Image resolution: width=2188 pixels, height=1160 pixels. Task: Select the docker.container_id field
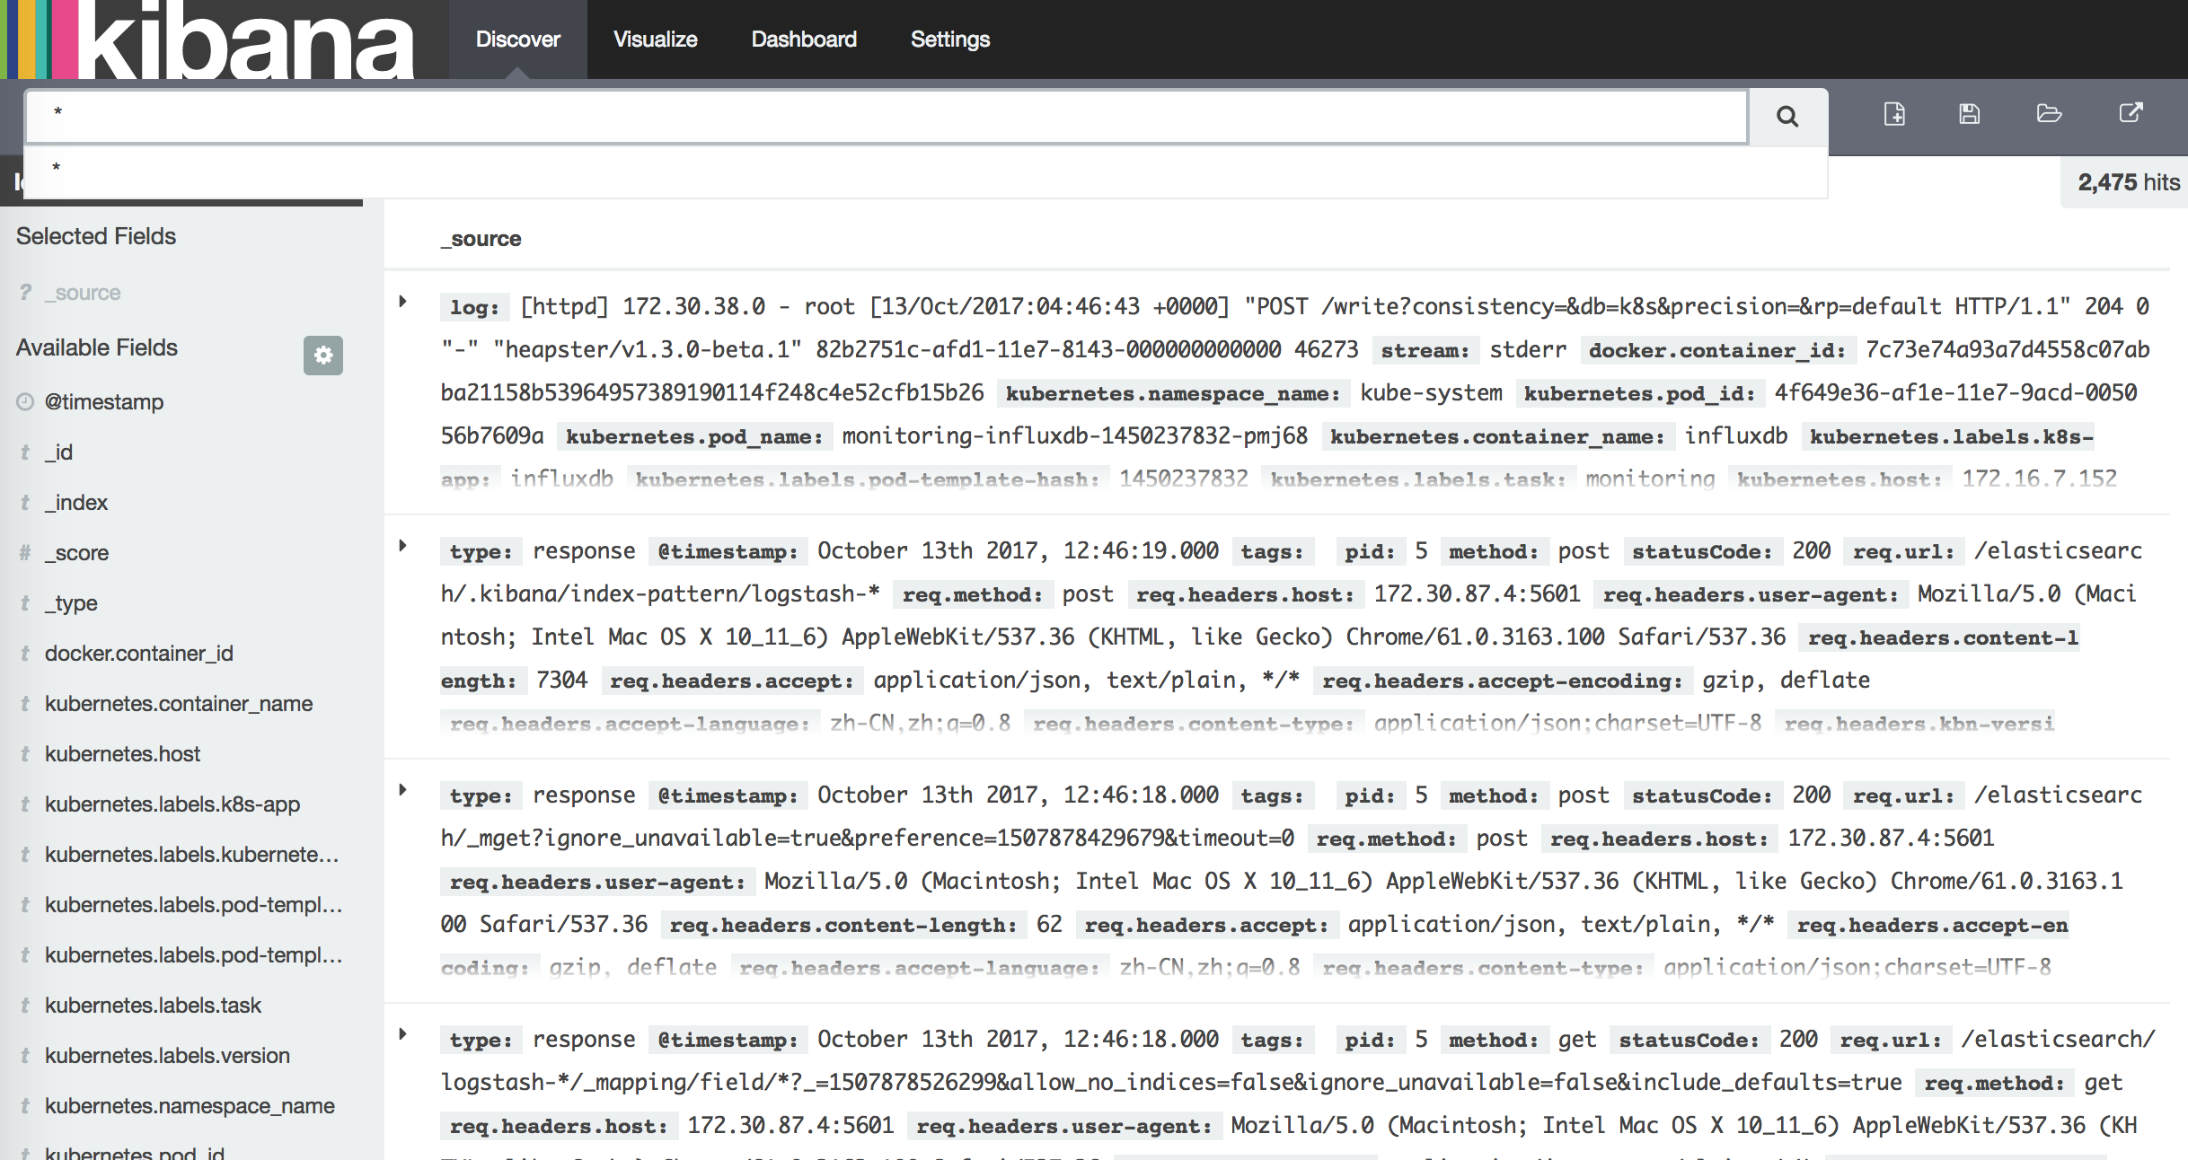[x=138, y=654]
